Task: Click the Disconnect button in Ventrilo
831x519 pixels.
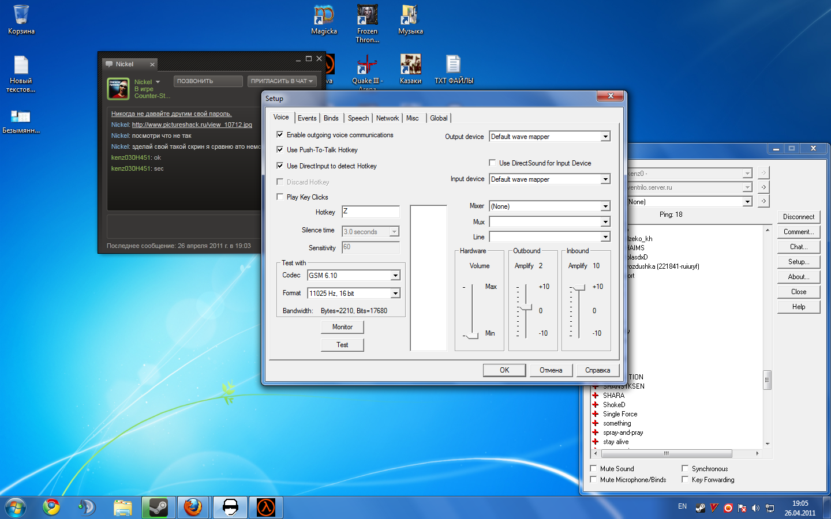Action: 799,217
